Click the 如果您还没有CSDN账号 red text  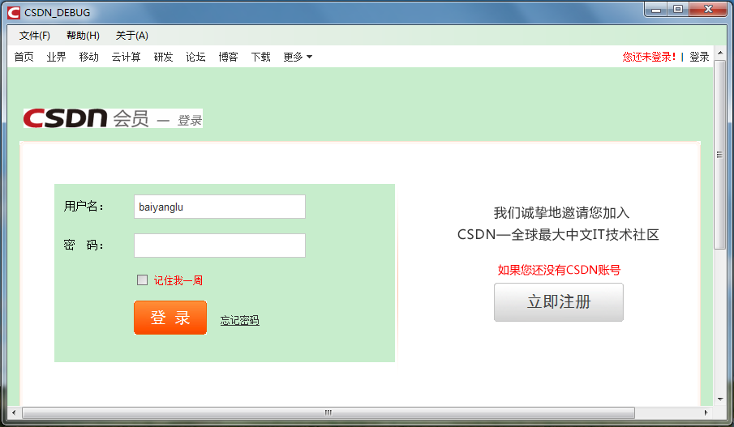coord(559,270)
